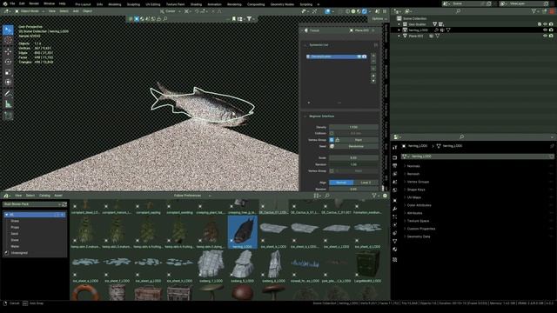Screen dimensions: 557x313
Task: Toggle Geo-Scatter collection eye visibility
Action: (x=545, y=24)
